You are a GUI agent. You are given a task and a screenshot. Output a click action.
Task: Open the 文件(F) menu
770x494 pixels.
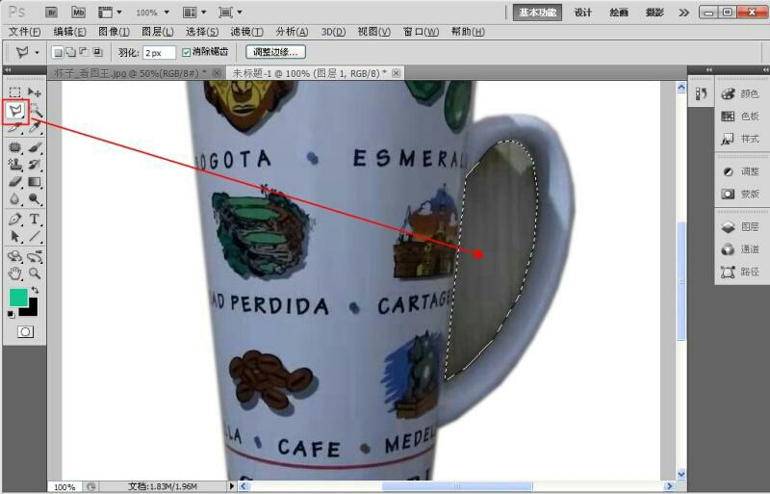25,32
